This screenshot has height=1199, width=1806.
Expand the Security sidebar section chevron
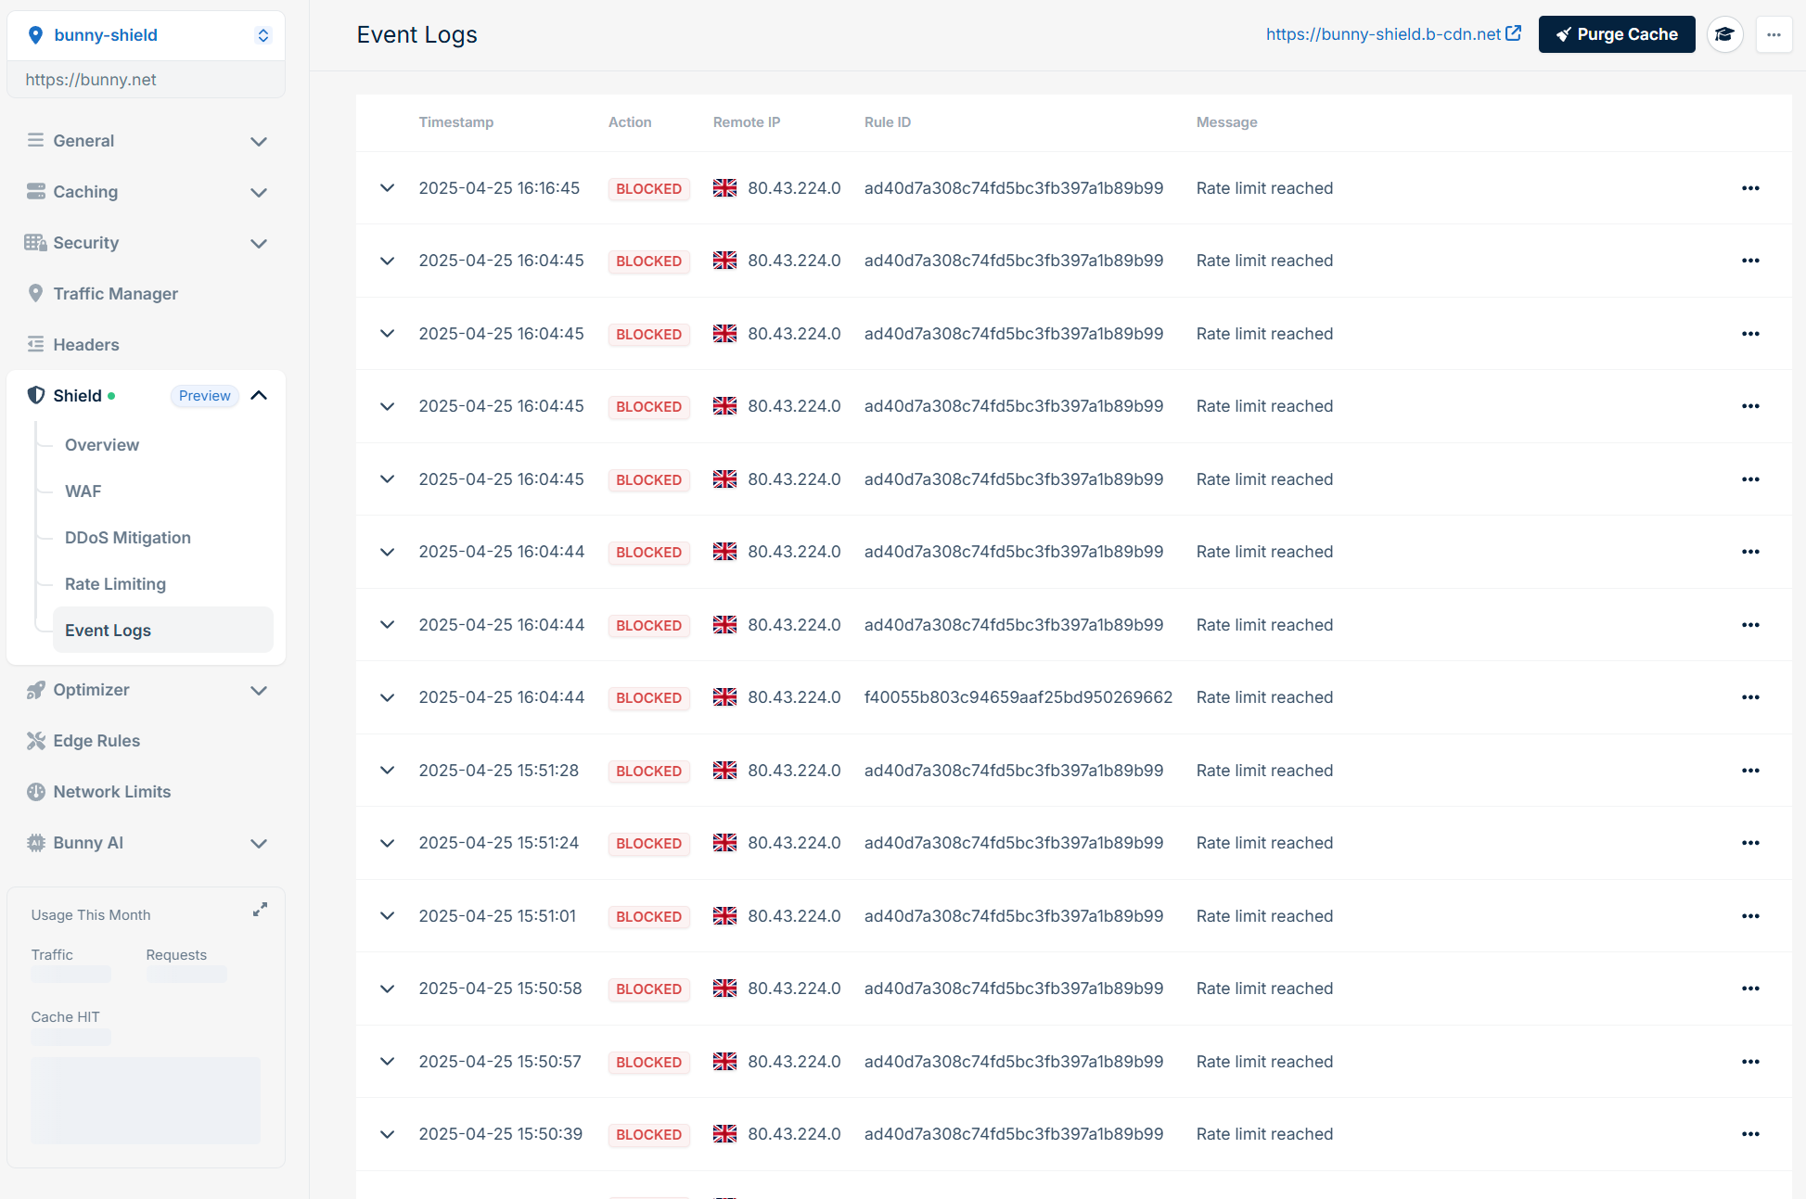point(259,243)
